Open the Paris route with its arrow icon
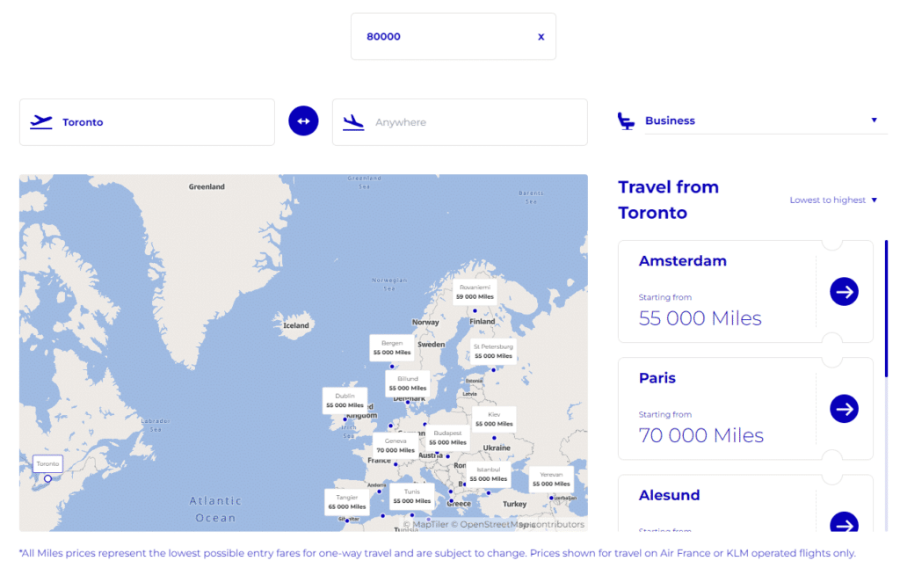 (844, 409)
